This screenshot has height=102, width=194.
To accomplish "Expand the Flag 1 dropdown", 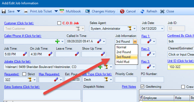I will point(154,42).
